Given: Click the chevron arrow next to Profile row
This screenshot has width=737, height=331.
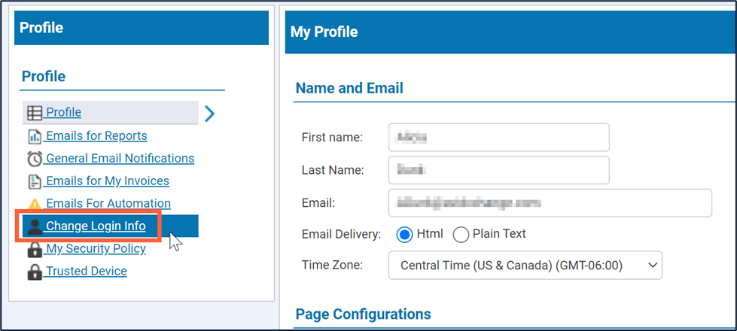Looking at the screenshot, I should pos(209,113).
